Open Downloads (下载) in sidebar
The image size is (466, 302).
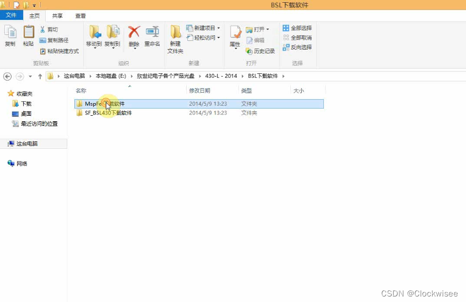click(x=22, y=104)
